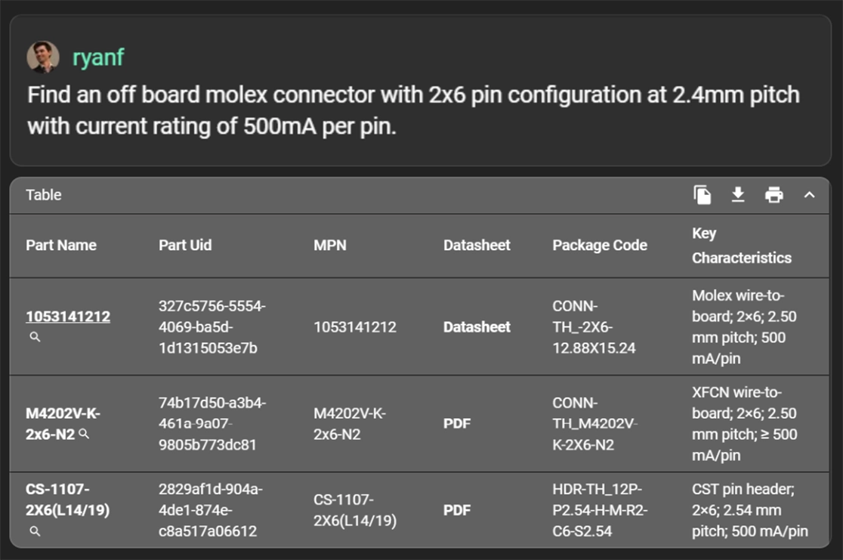The width and height of the screenshot is (843, 560).
Task: Print the parts table
Action: click(x=774, y=195)
